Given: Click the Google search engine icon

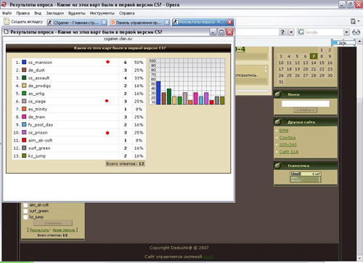Looking at the screenshot, I should pyautogui.click(x=301, y=32).
